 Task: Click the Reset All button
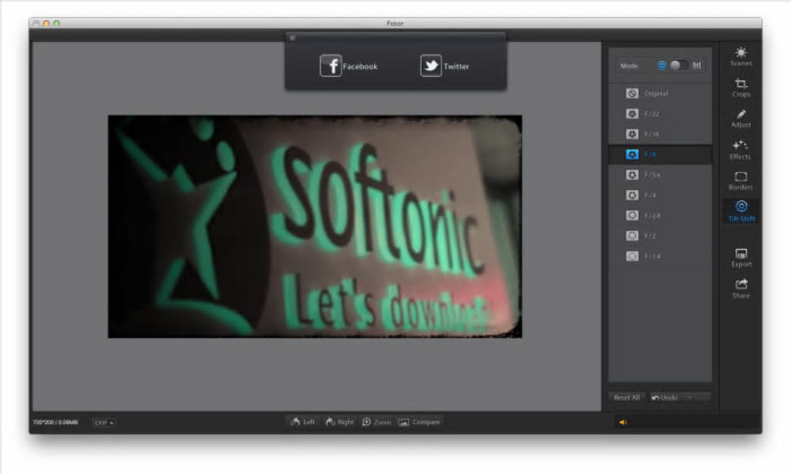point(627,397)
